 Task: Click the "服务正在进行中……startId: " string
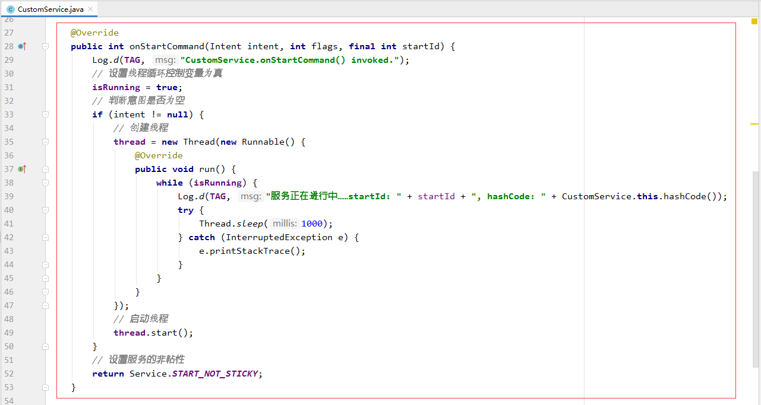pos(333,196)
